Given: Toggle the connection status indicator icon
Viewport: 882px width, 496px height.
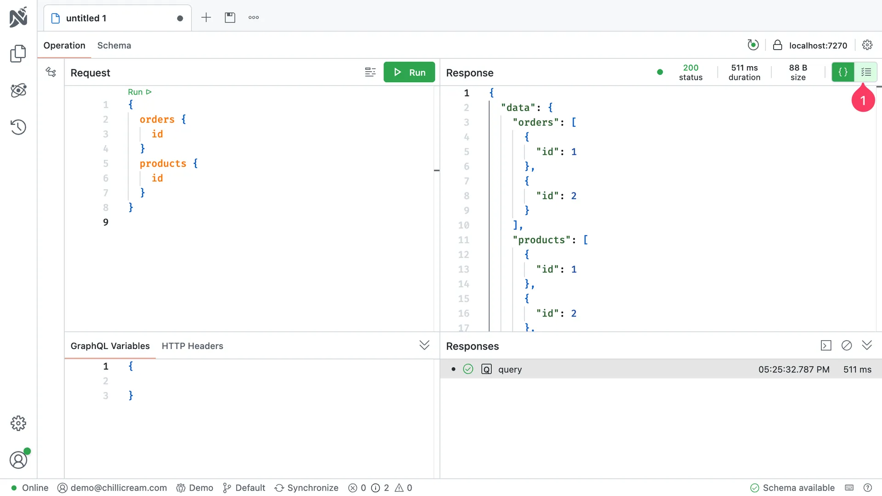Looking at the screenshot, I should click(753, 45).
